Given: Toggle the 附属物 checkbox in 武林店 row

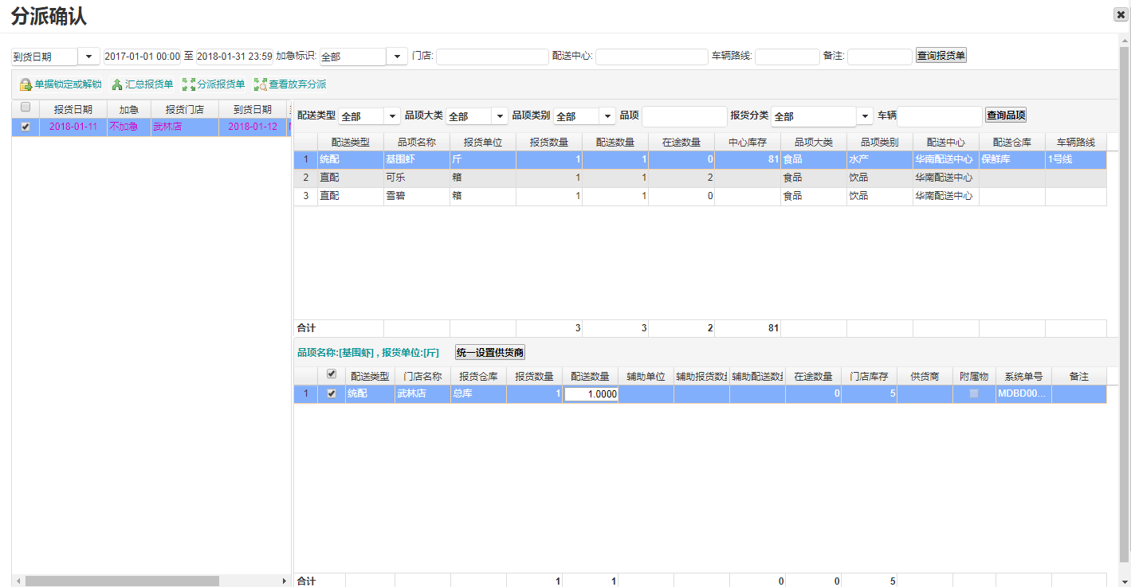Looking at the screenshot, I should [974, 393].
